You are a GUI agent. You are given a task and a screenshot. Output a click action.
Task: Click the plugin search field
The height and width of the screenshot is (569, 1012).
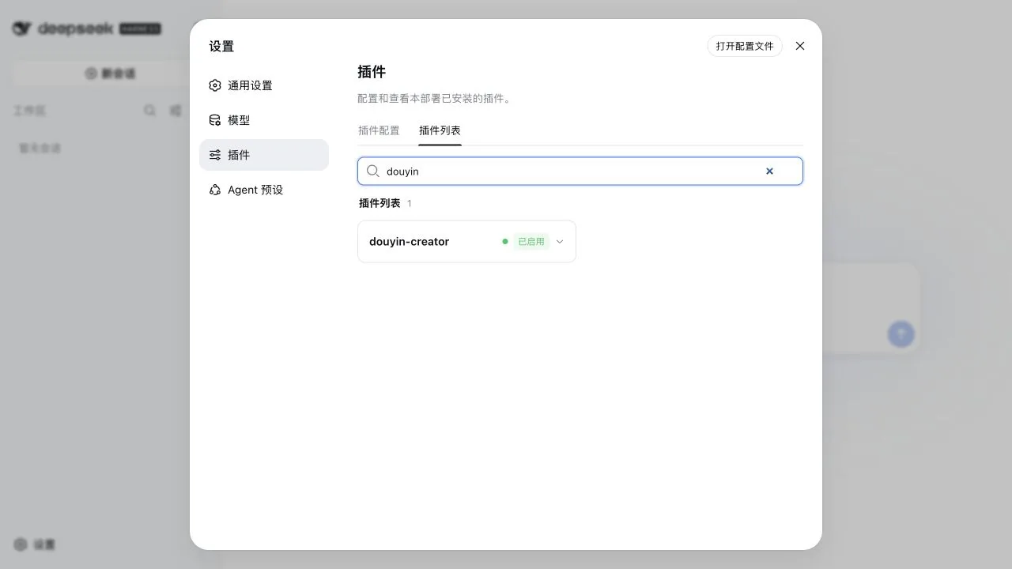click(580, 171)
